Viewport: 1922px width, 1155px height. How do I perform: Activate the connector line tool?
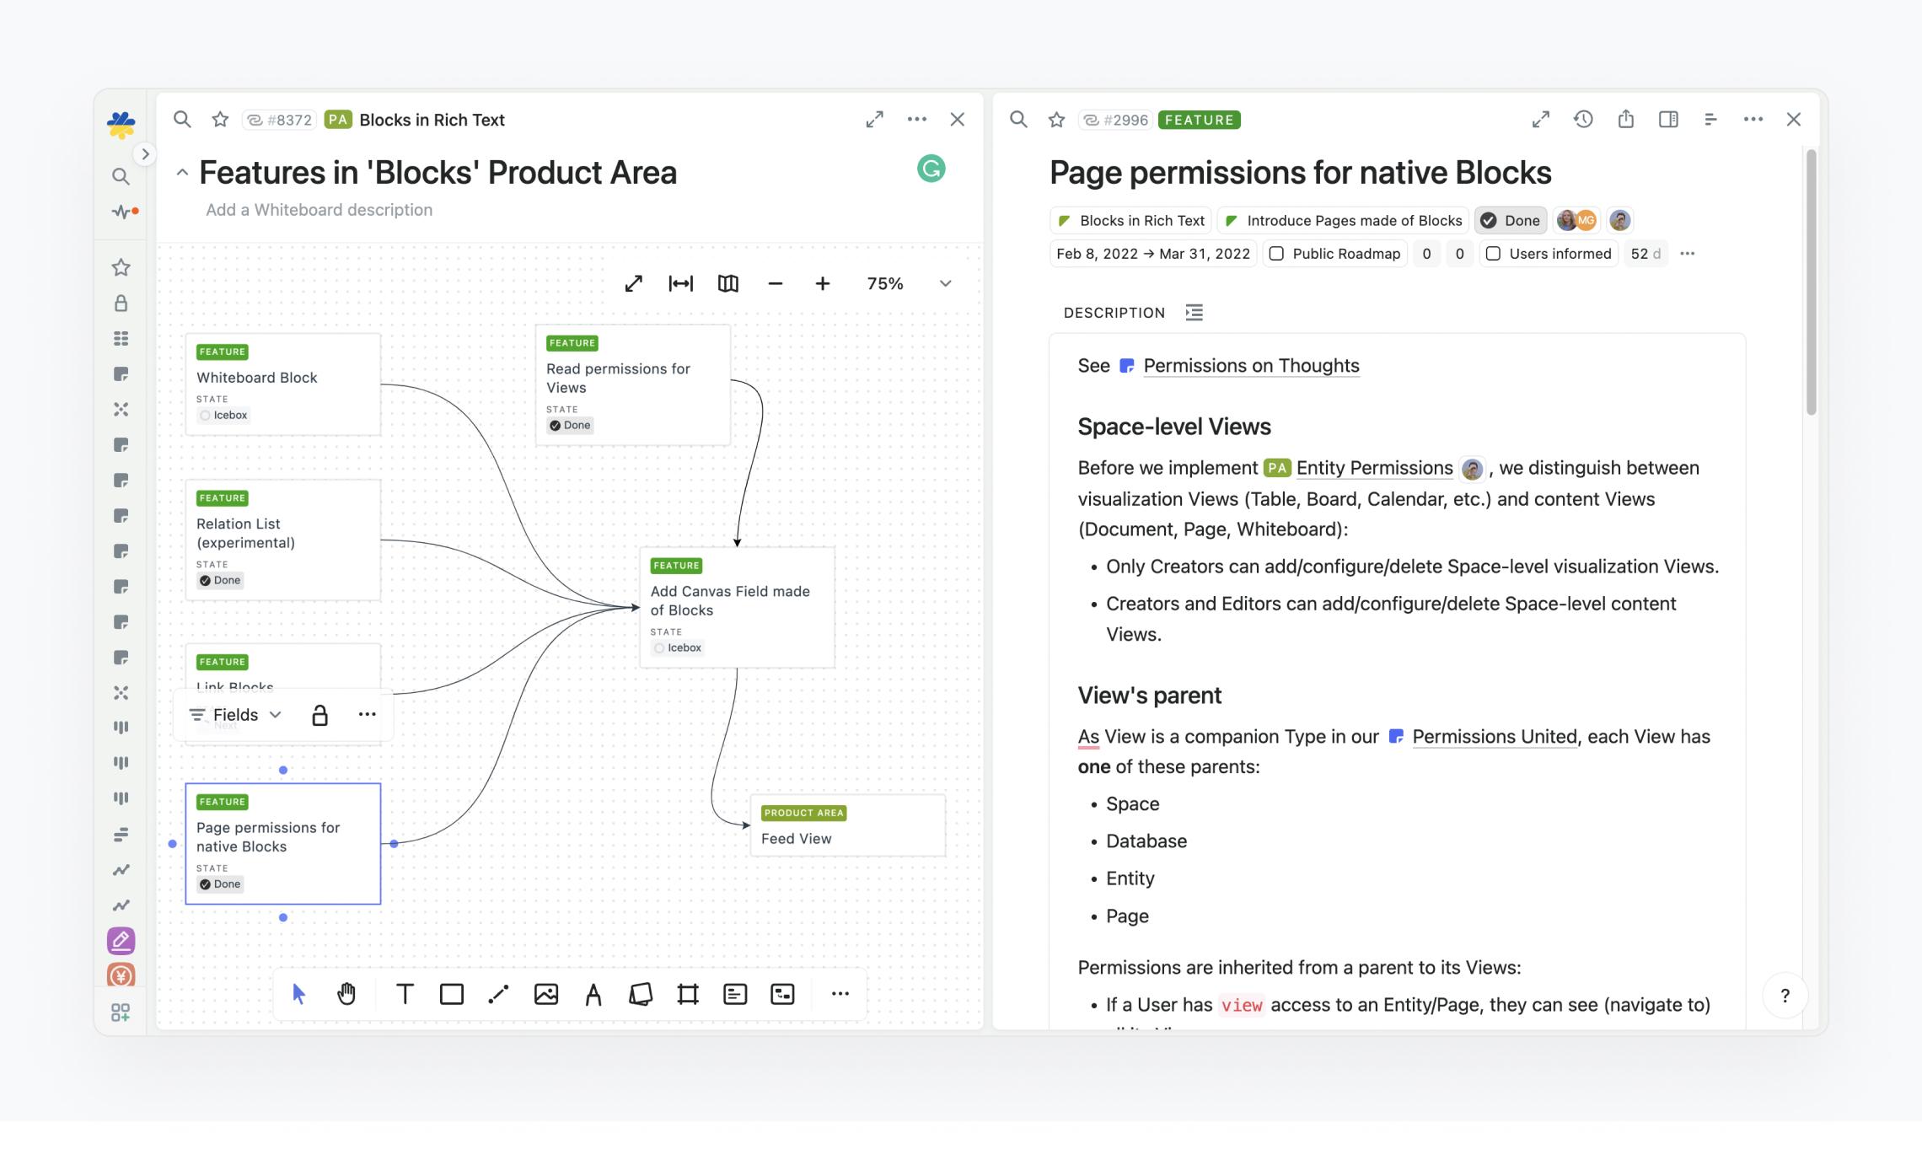click(x=498, y=994)
